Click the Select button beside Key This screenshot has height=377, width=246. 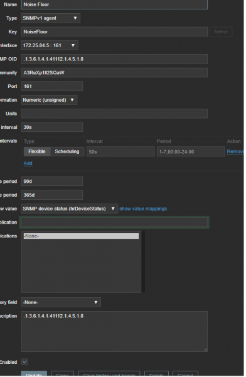pos(220,32)
